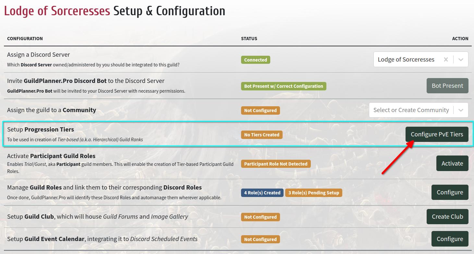Click the Participant Role Not Detected badge
Image resolution: width=474 pixels, height=254 pixels.
click(x=276, y=164)
